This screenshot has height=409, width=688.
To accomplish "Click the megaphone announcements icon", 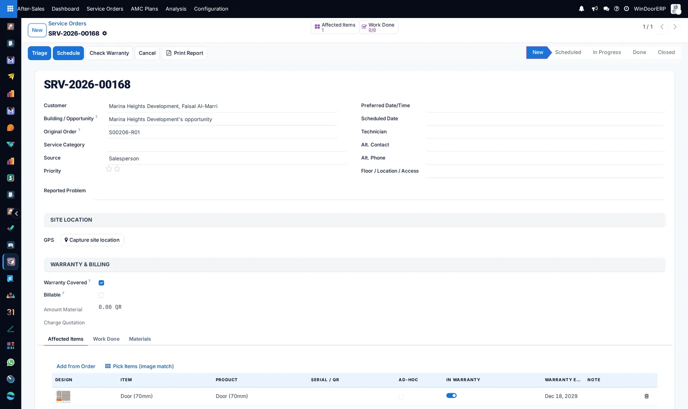I will [x=595, y=9].
